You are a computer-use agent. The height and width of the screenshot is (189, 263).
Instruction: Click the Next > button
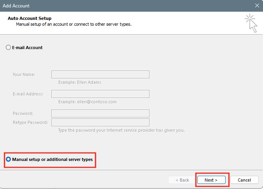coord(212,180)
